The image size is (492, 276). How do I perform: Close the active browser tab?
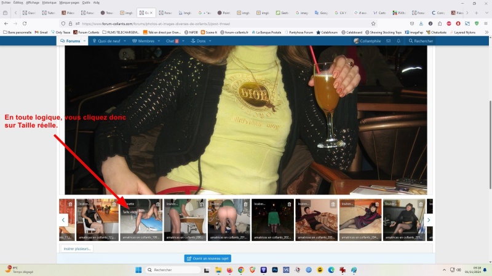(x=151, y=13)
